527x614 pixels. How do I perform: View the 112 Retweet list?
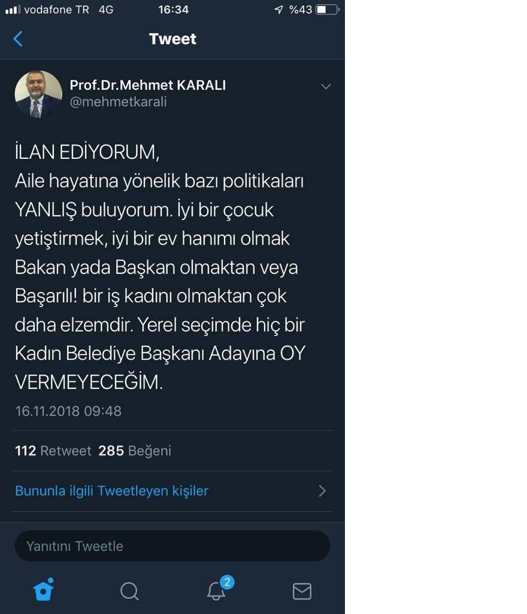click(x=53, y=451)
